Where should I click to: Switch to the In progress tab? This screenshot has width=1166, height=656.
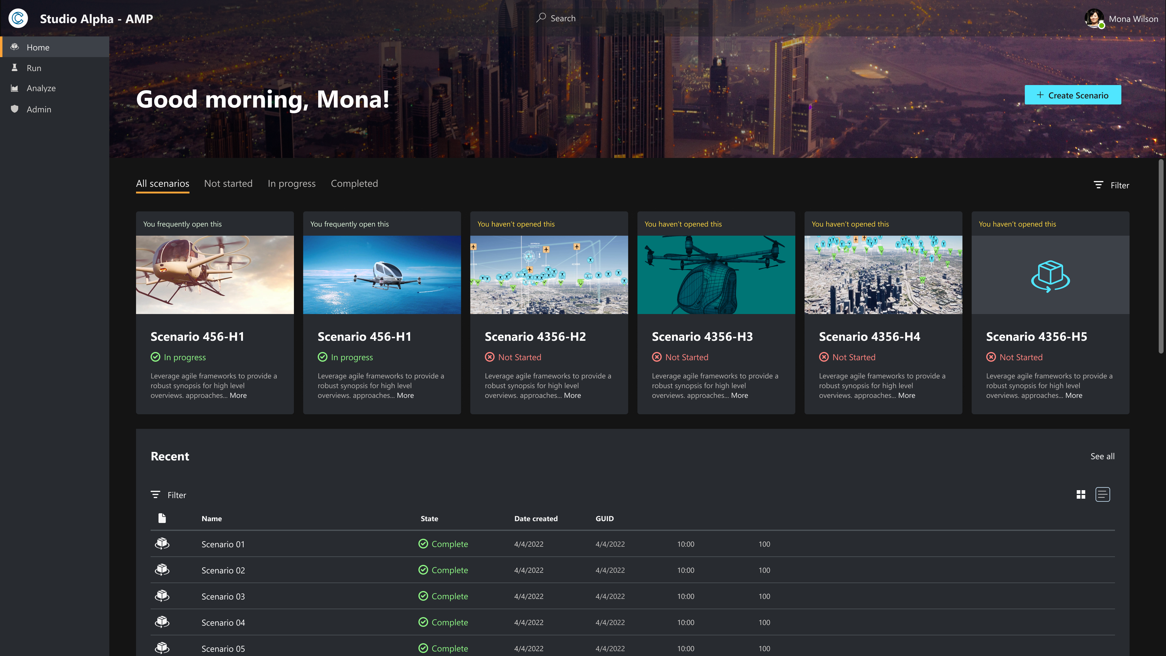[x=291, y=183]
